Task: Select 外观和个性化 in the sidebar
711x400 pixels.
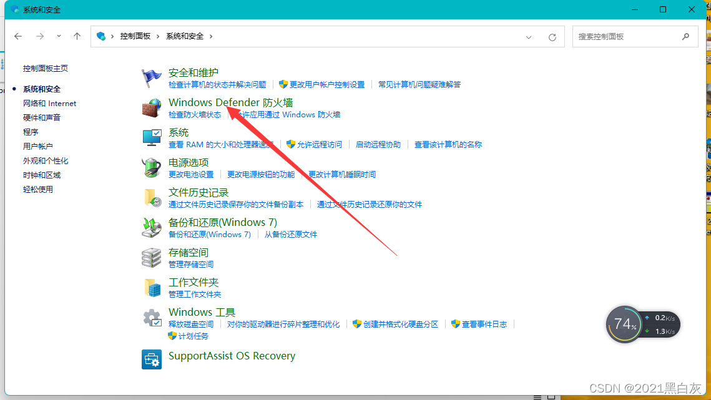Action: (x=46, y=160)
